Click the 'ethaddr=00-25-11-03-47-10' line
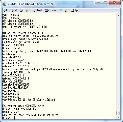The width and height of the screenshot is (123, 122). click(18, 63)
